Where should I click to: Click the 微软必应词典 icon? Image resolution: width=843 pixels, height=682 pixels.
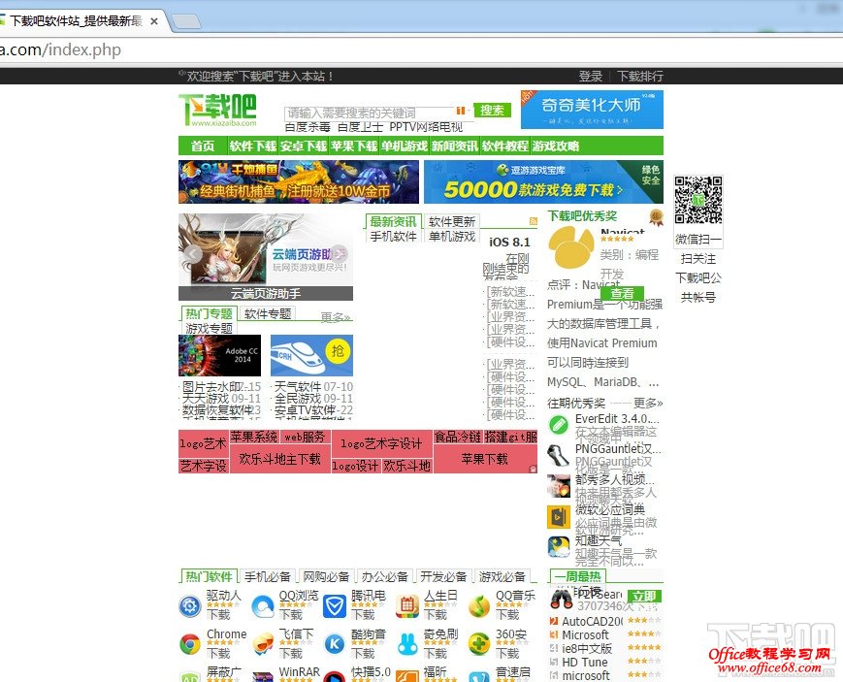tap(559, 517)
